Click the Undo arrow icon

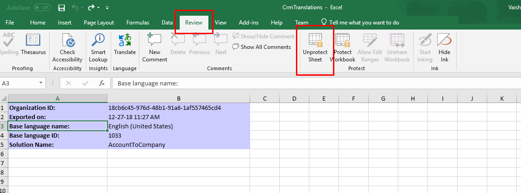click(75, 7)
